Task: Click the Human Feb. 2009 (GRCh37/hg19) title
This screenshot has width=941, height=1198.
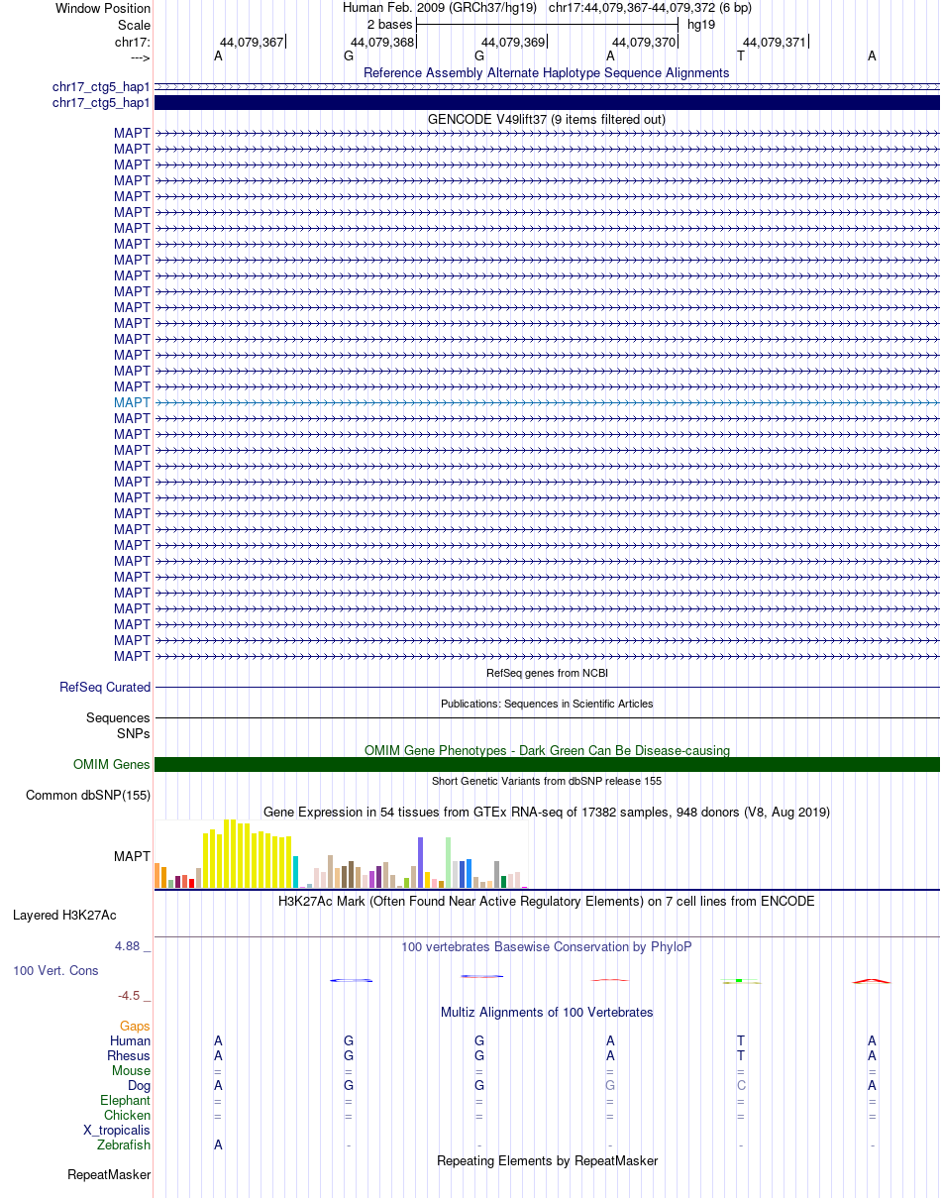Action: pyautogui.click(x=440, y=8)
